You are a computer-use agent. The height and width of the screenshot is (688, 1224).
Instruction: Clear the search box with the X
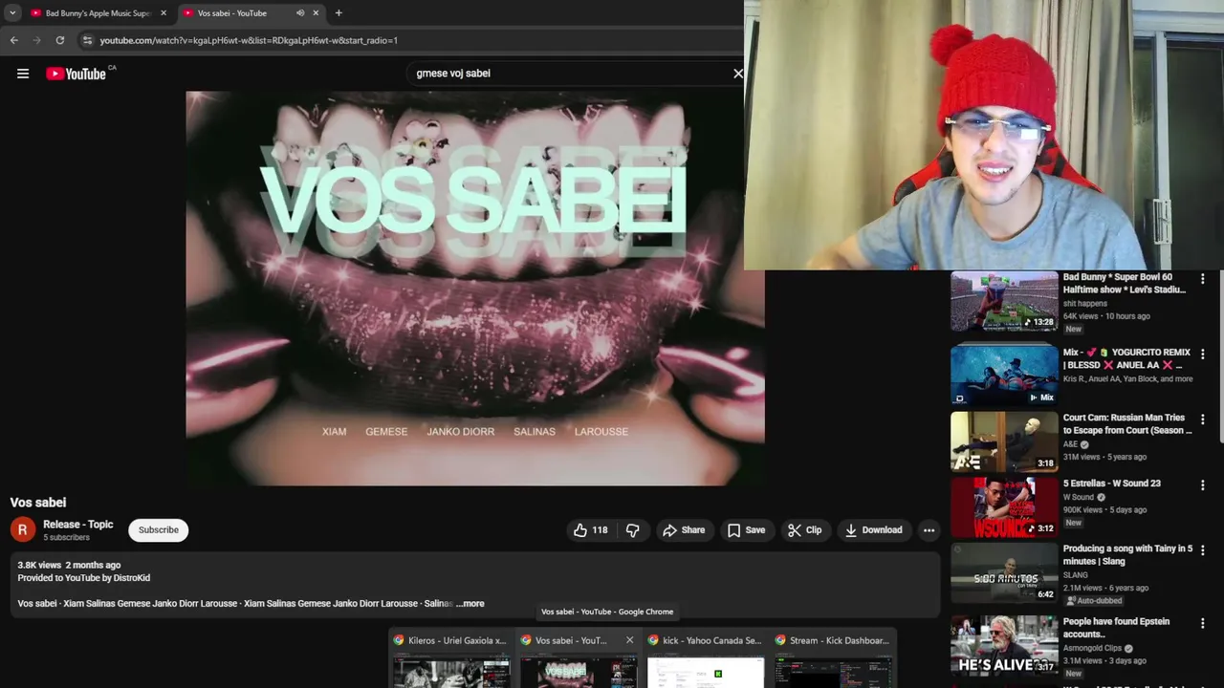[x=738, y=74]
